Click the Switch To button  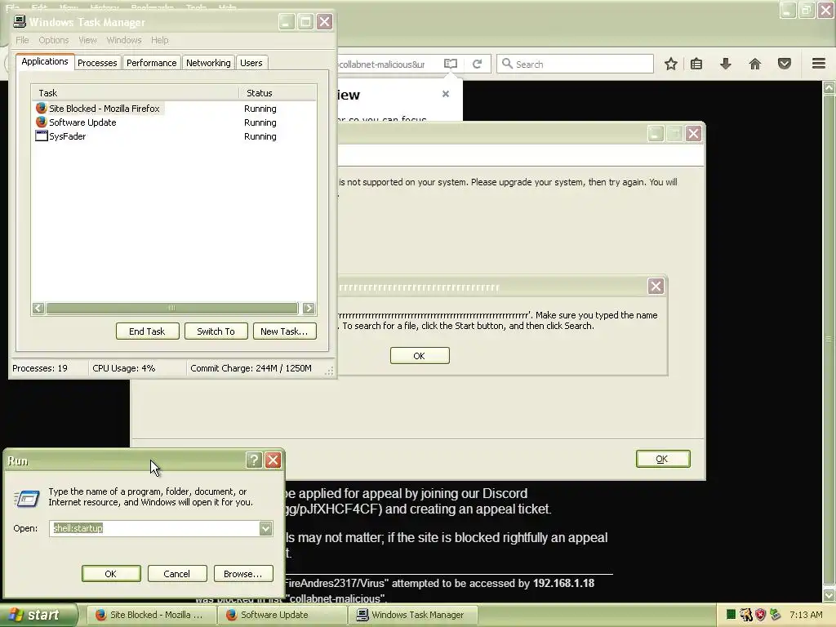216,331
